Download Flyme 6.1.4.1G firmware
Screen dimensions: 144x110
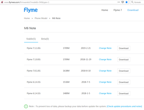point(124,94)
